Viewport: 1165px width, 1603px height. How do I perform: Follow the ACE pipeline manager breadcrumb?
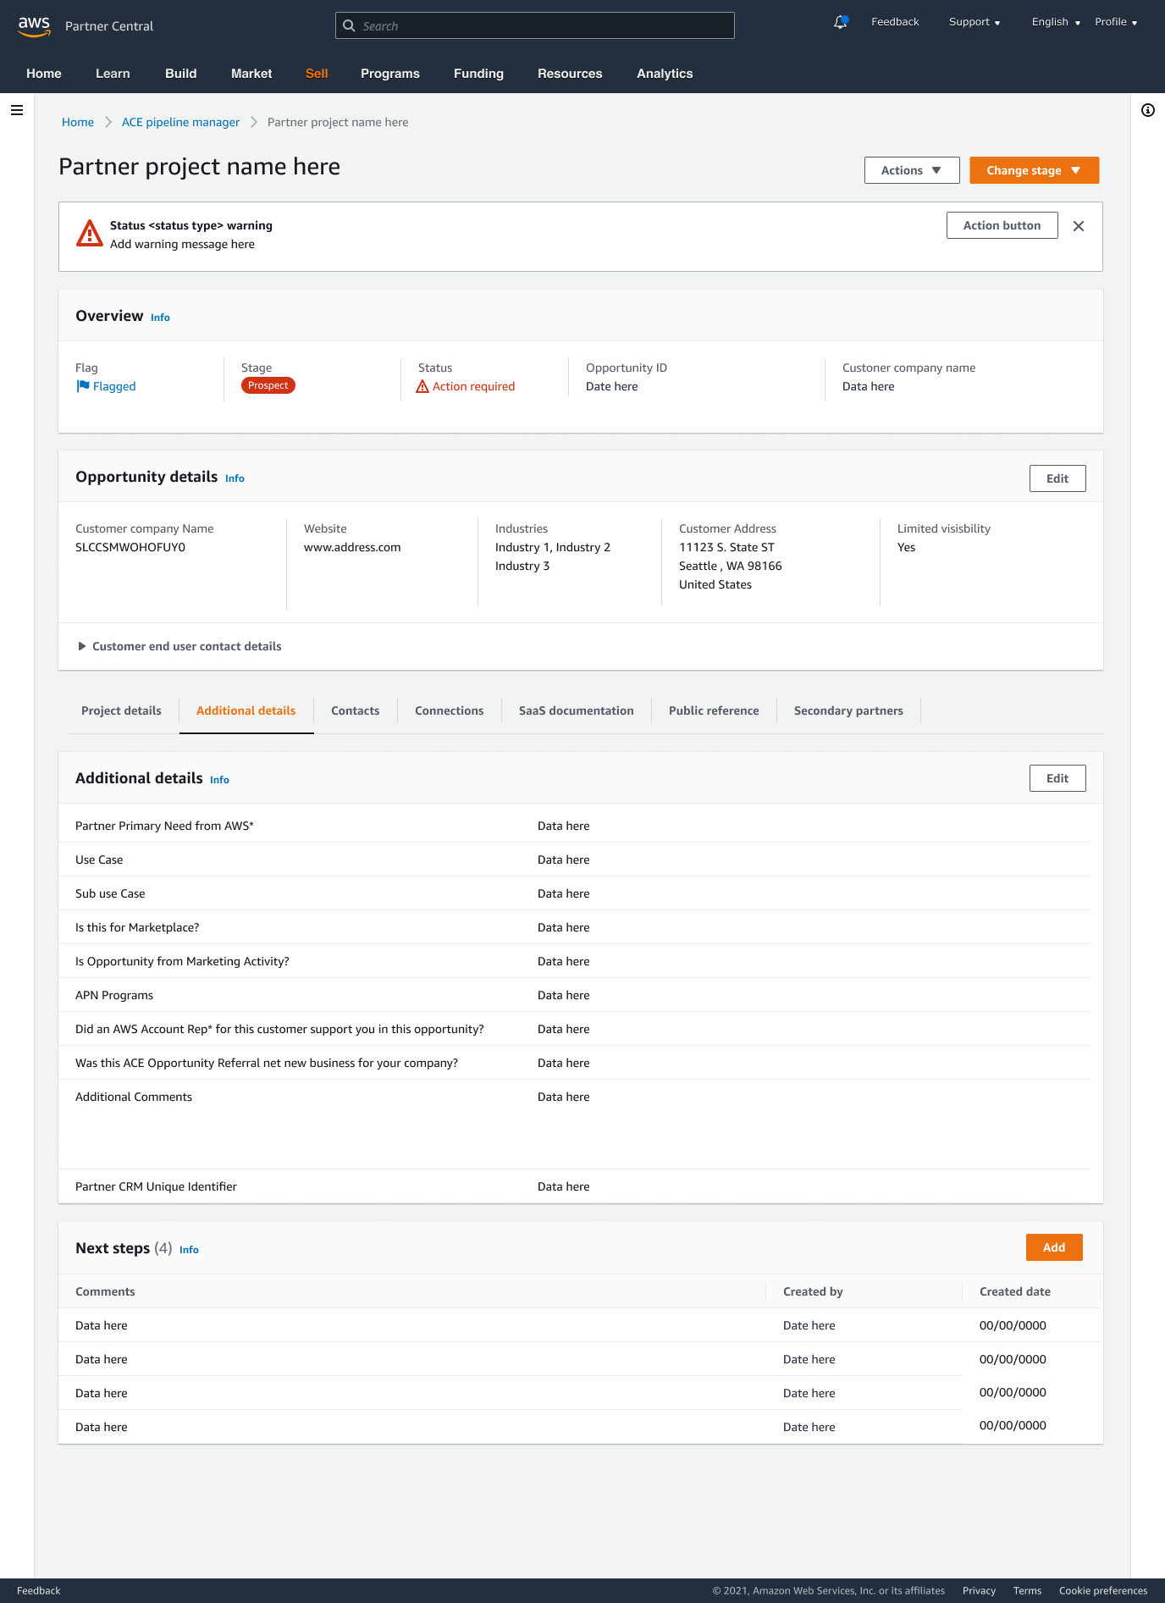180,122
